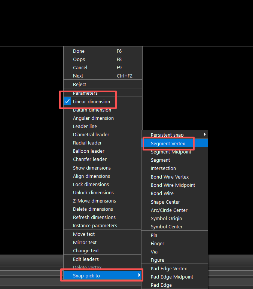Screen dimensions: 253x289
Task: Open the Parameters menu entry
Action: [85, 93]
